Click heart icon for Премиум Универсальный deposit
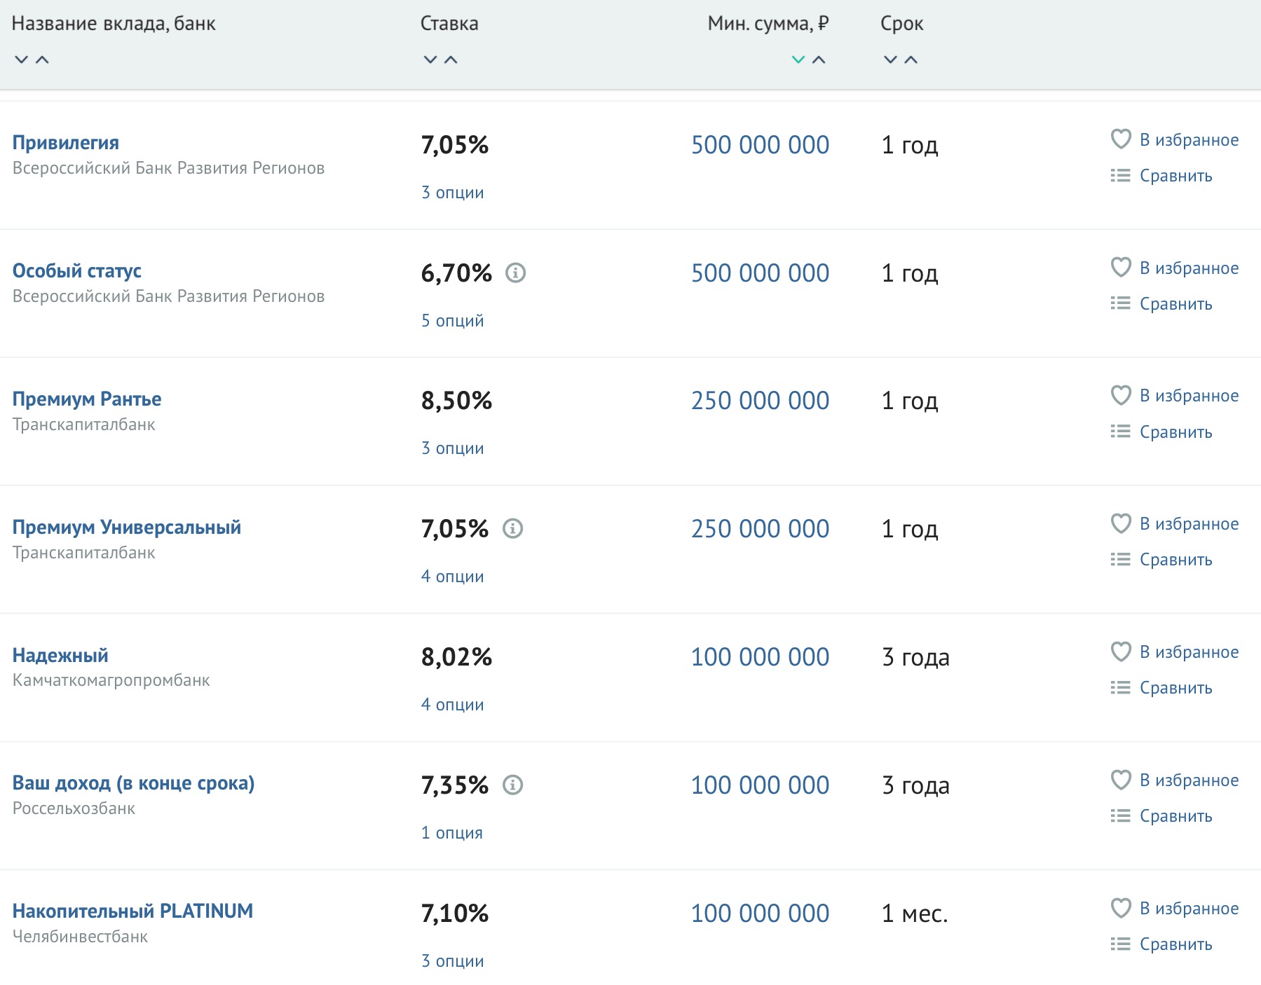This screenshot has height=985, width=1261. tap(1121, 523)
